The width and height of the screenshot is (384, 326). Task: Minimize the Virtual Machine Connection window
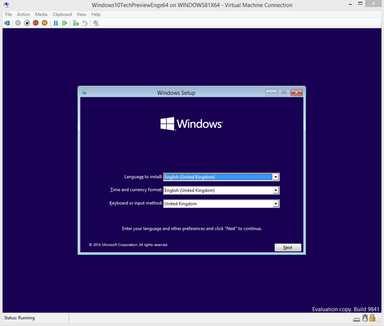[x=350, y=4]
